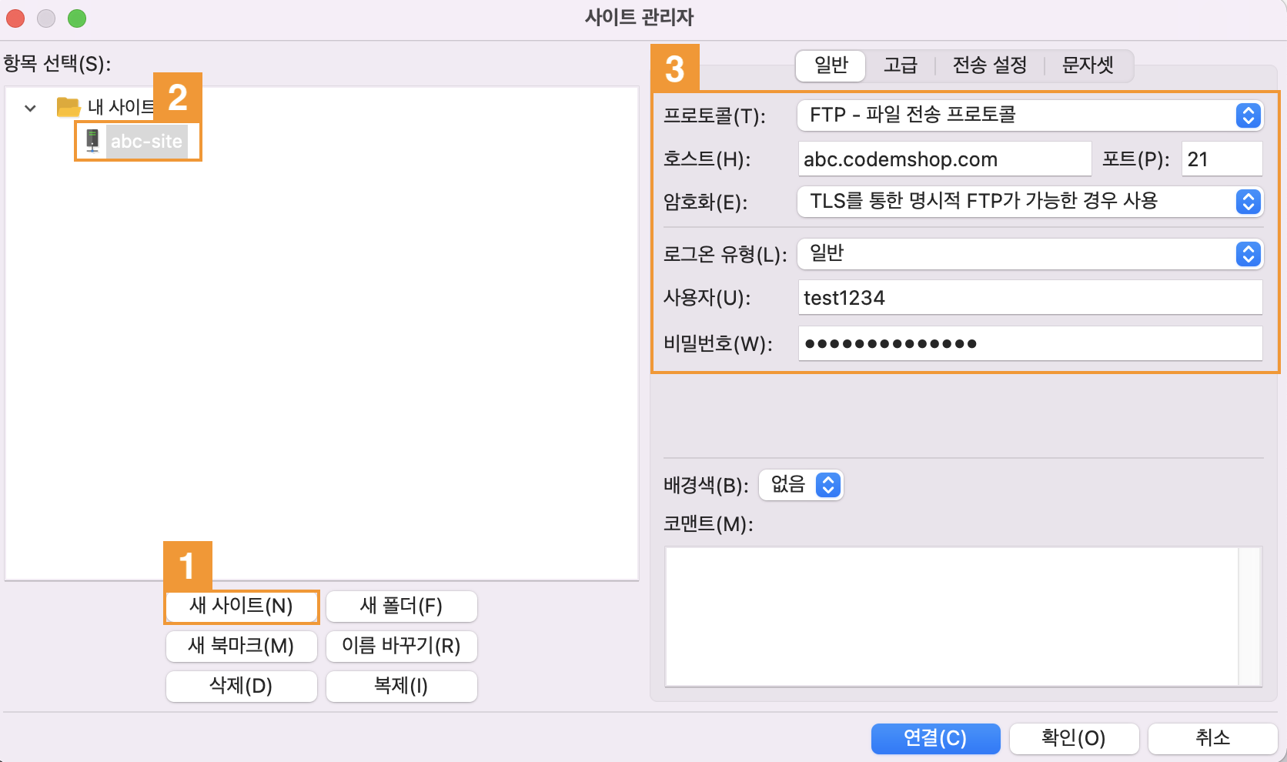This screenshot has height=762, width=1287.
Task: Click the 새 북마크(M) button
Action: click(x=242, y=647)
